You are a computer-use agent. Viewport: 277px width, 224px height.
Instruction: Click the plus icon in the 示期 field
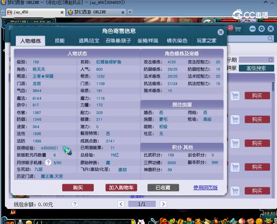point(271,60)
